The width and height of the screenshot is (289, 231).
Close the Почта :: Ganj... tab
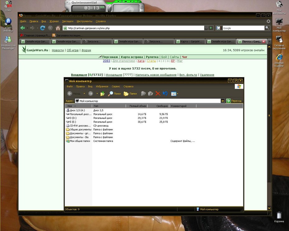(264, 41)
